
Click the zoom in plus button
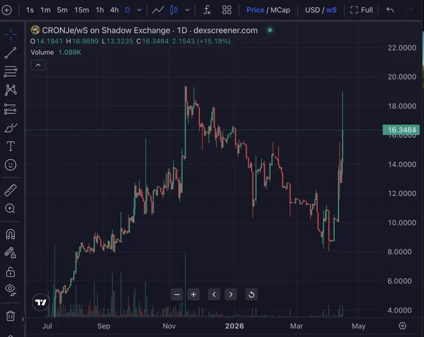pyautogui.click(x=193, y=295)
